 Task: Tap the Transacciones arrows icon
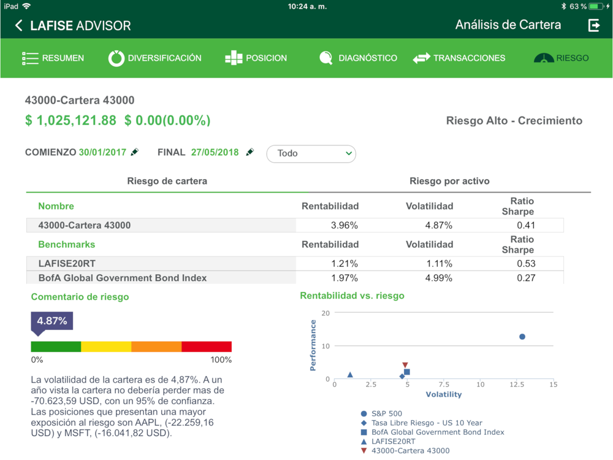pos(422,58)
